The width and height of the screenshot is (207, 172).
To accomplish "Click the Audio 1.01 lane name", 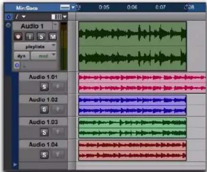I will click(x=43, y=77).
